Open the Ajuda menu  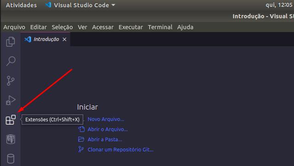(185, 27)
